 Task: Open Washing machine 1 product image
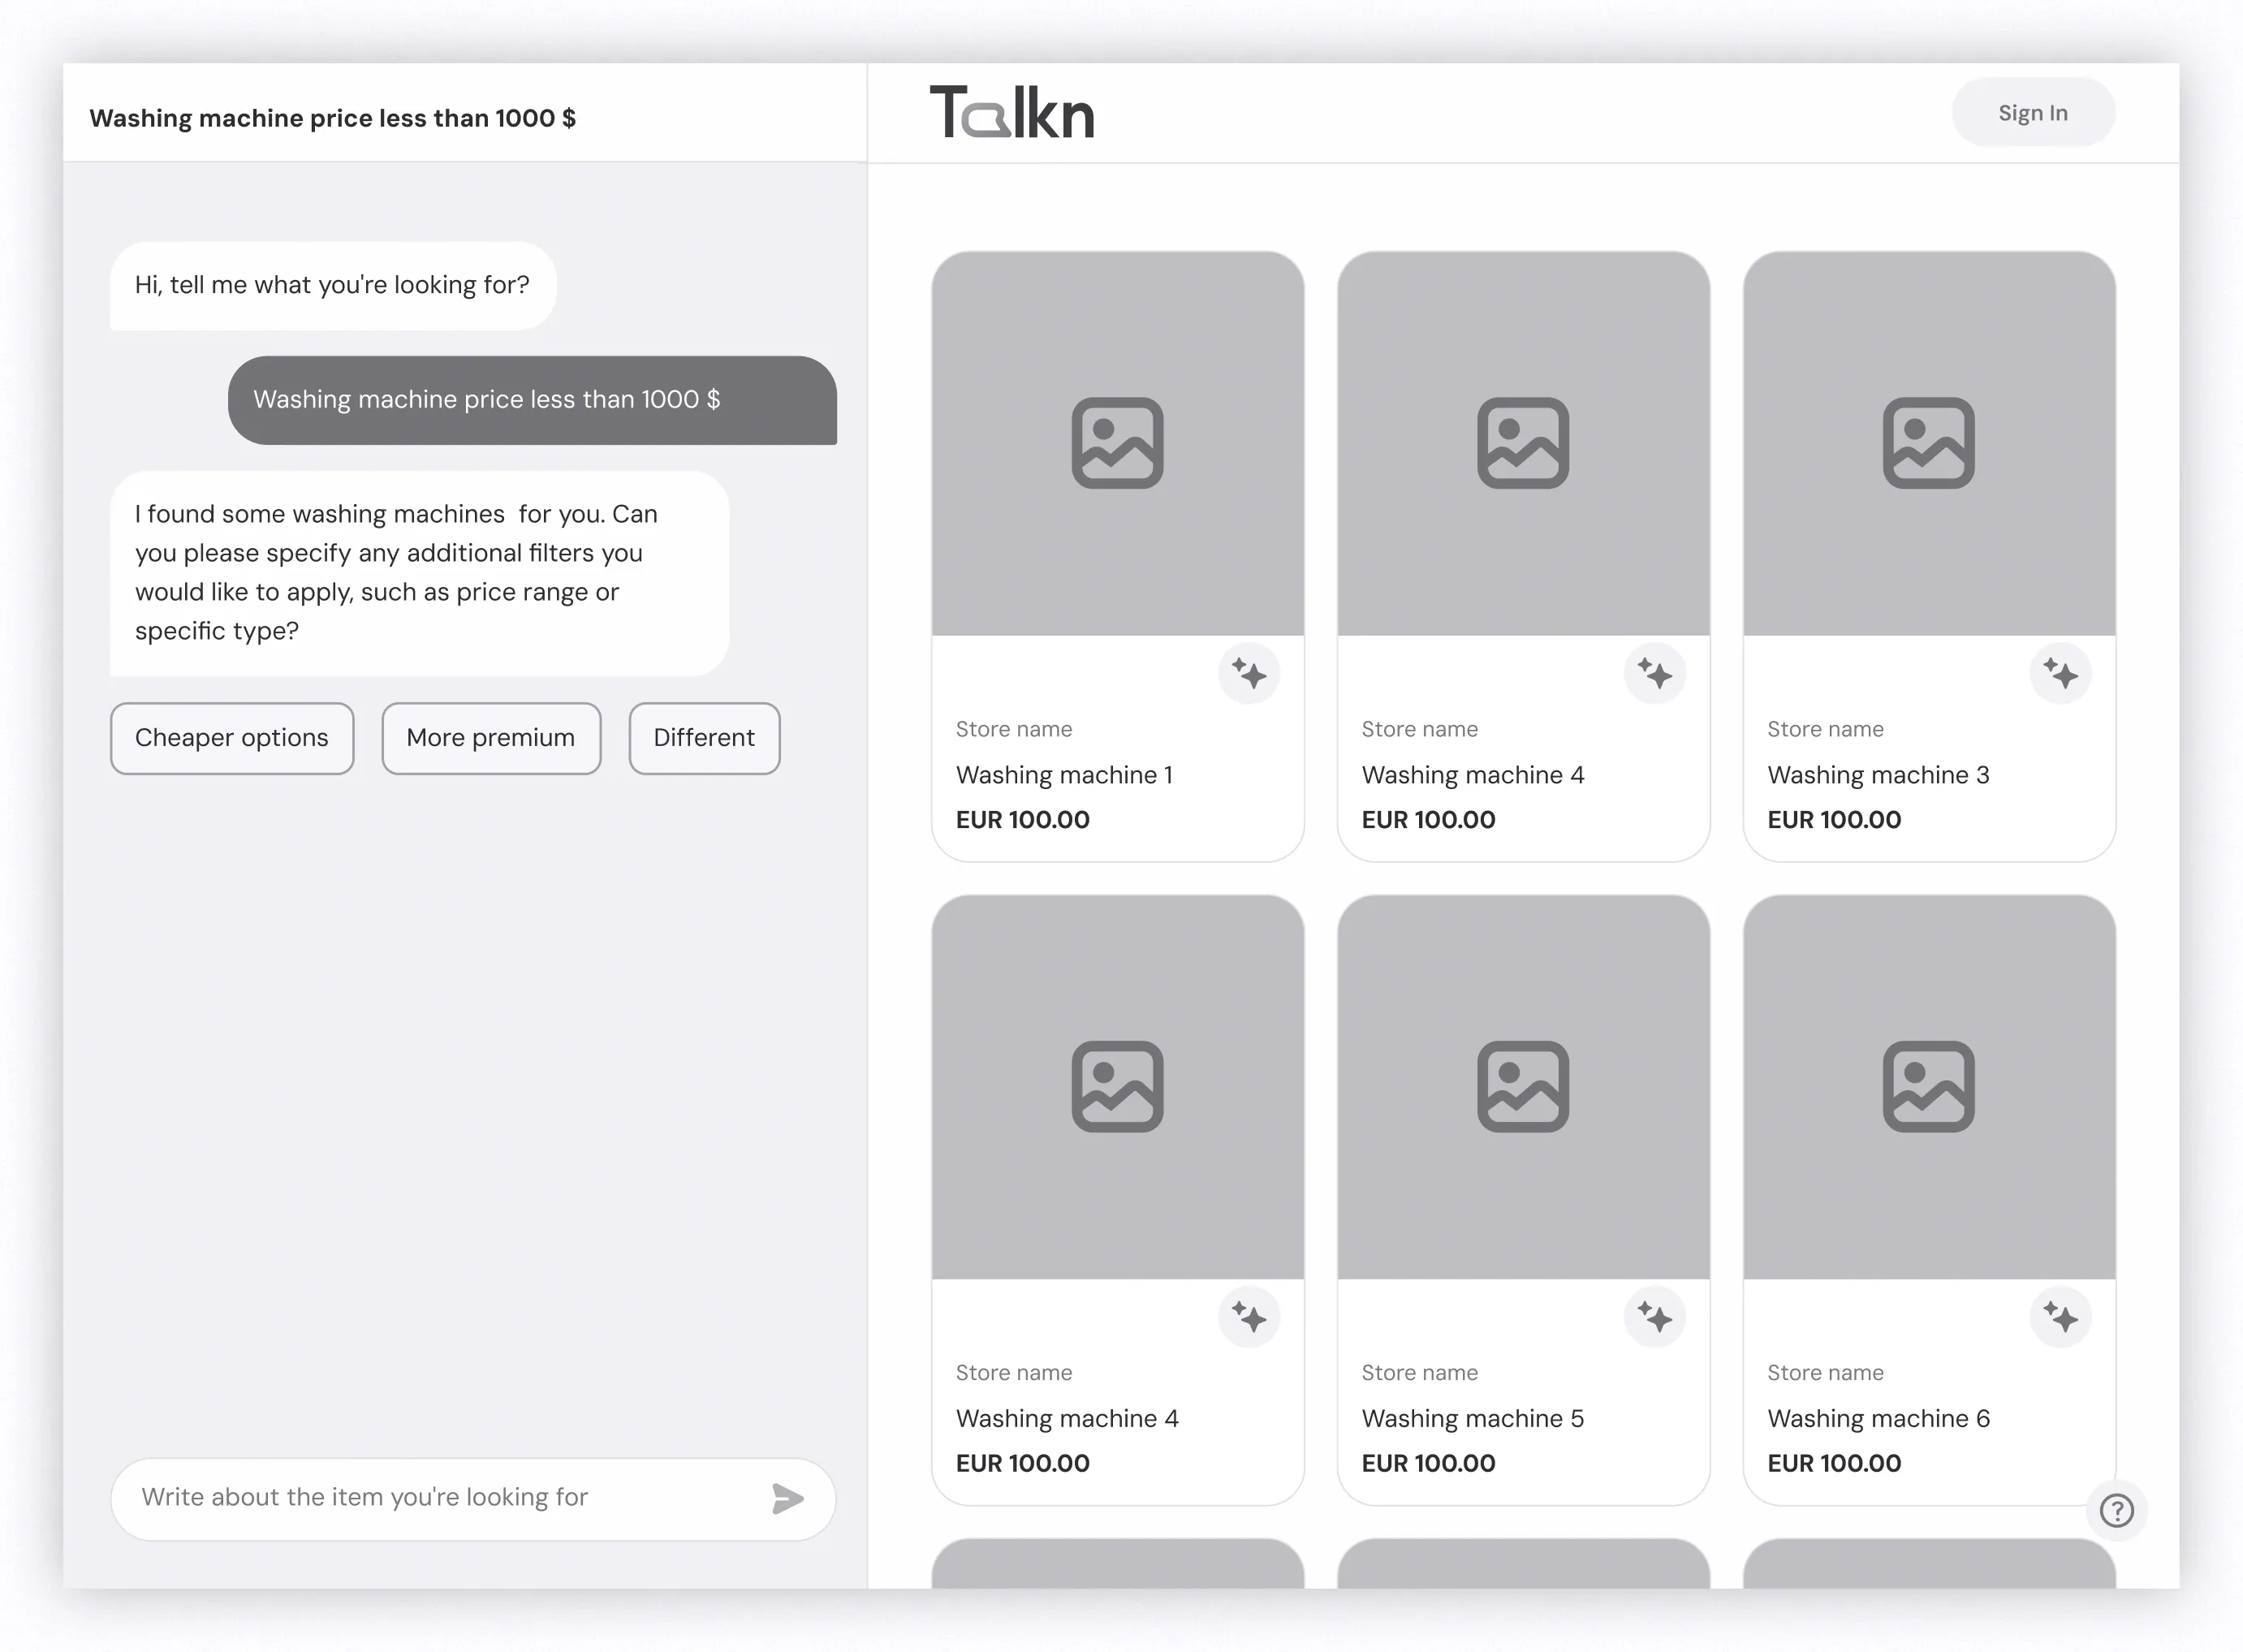pyautogui.click(x=1117, y=443)
